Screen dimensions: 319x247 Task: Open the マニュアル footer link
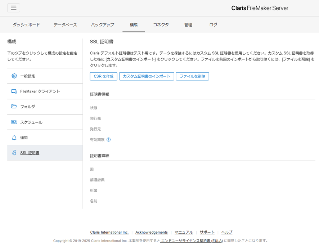184,232
